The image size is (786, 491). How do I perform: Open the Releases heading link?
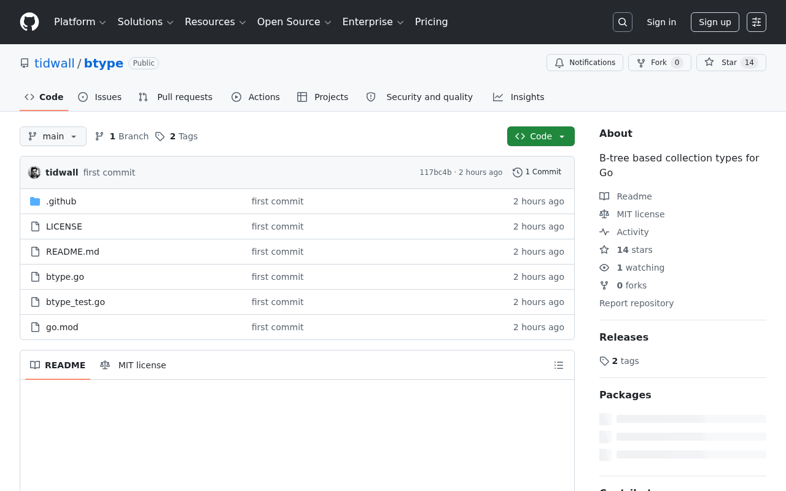[624, 337]
